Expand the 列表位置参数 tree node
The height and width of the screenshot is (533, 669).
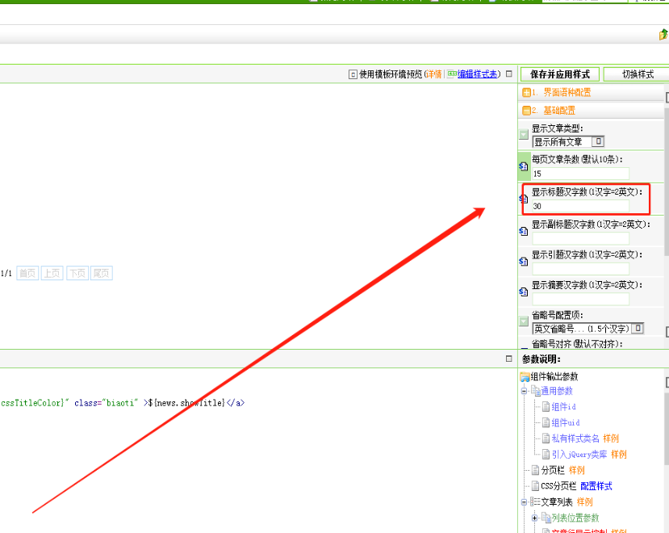pyautogui.click(x=534, y=518)
